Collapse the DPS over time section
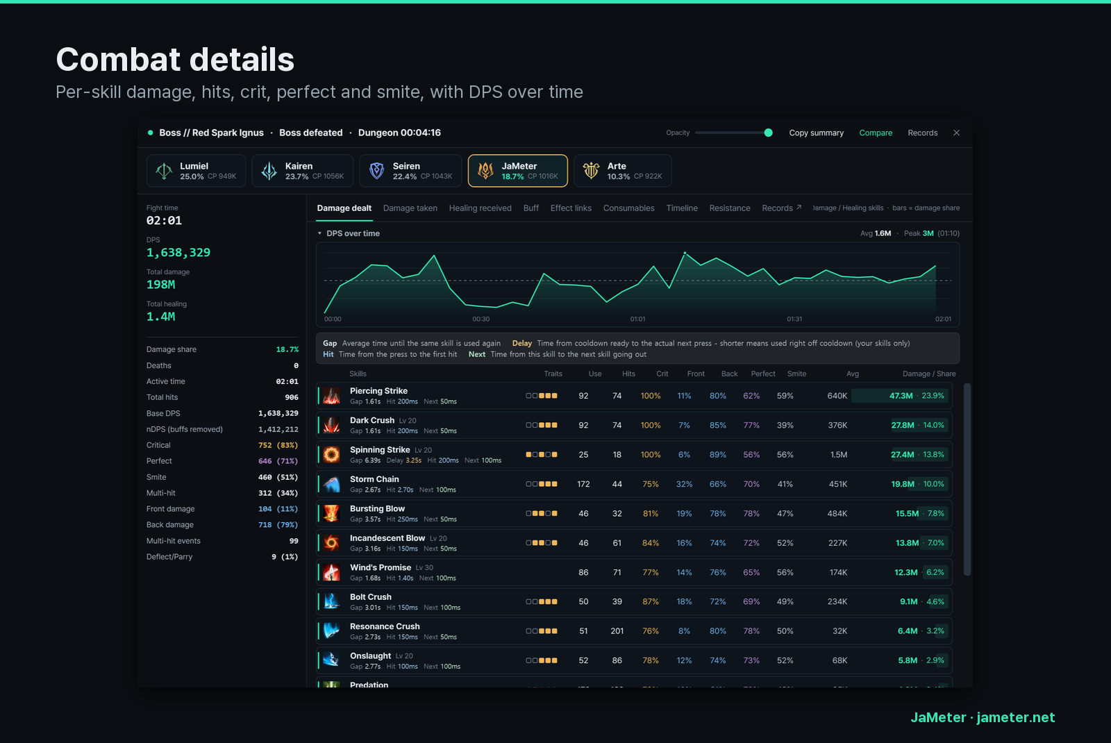Screen dimensions: 1111x743 point(319,233)
